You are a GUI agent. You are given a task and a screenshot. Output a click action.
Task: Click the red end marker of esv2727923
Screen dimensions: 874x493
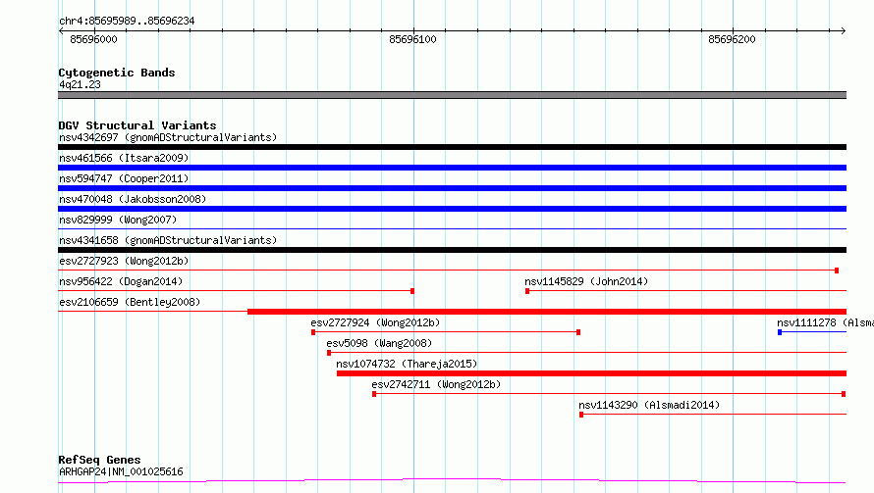point(837,271)
